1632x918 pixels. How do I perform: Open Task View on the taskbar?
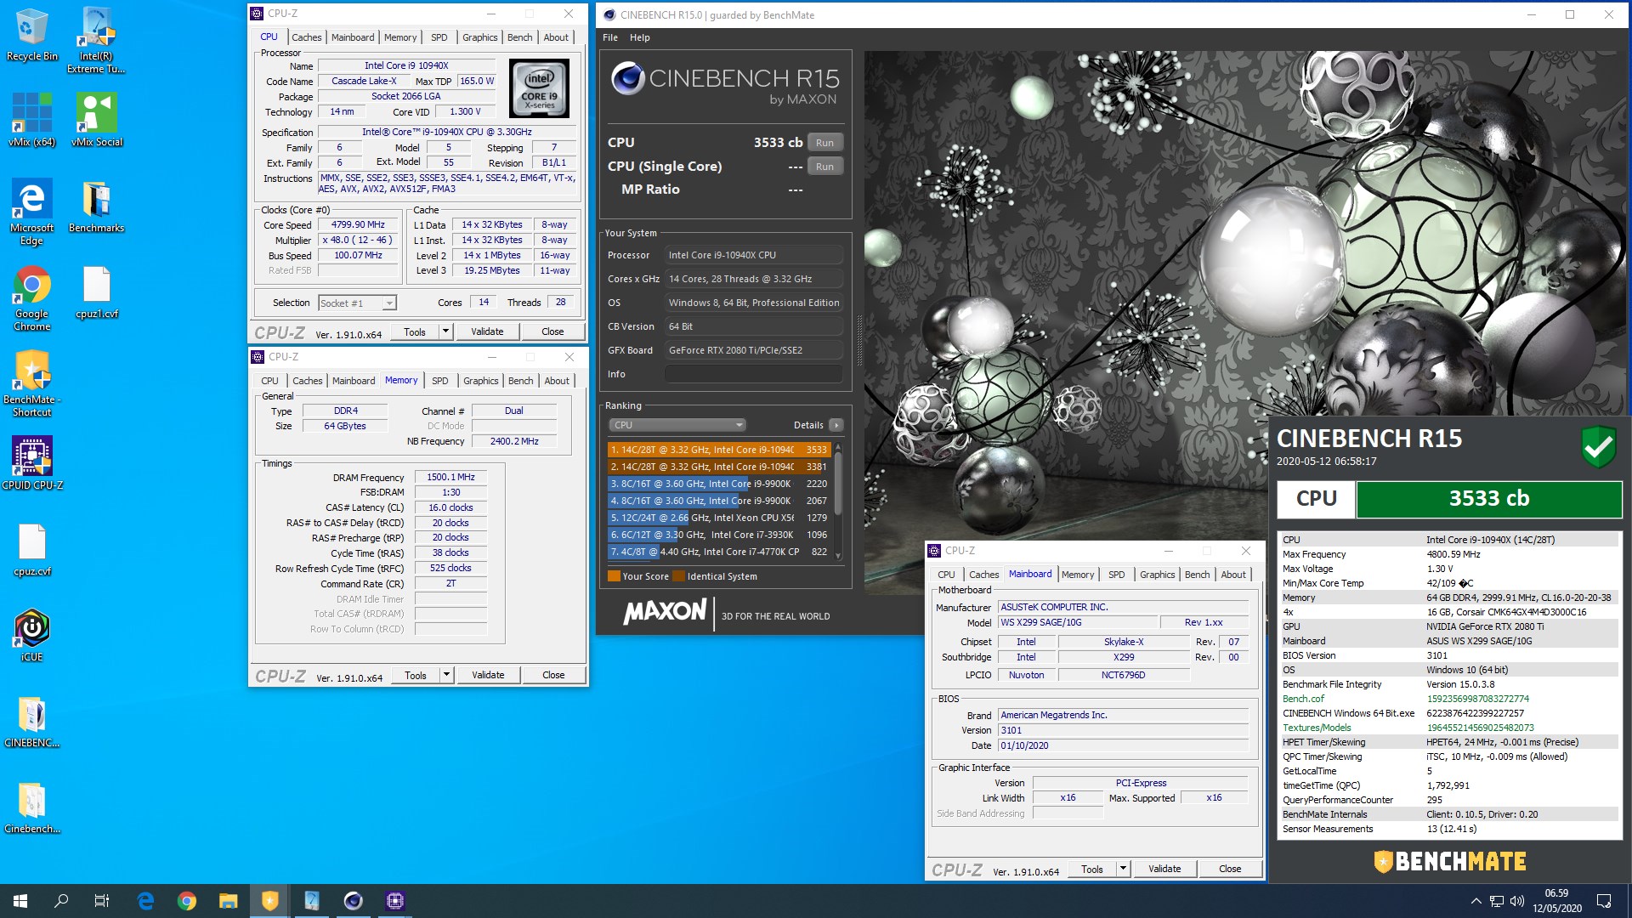pyautogui.click(x=102, y=901)
